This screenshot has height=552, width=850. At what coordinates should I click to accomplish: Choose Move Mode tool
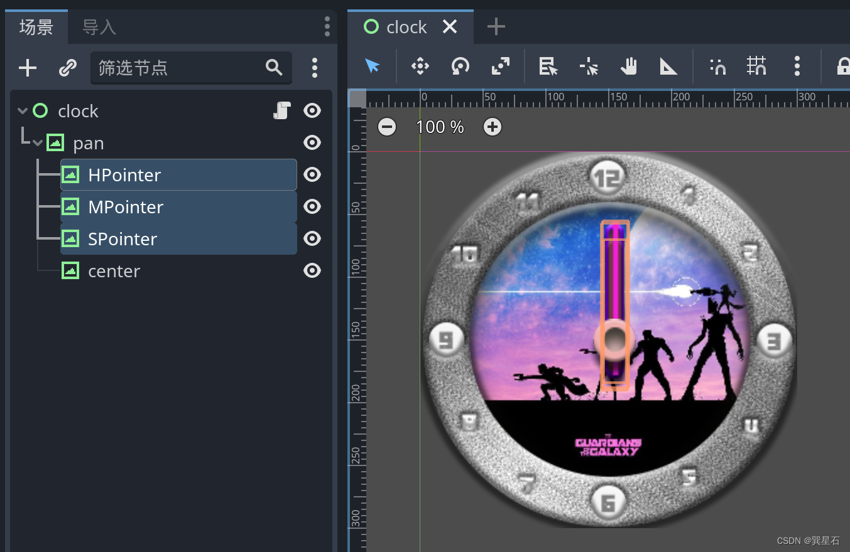point(420,65)
